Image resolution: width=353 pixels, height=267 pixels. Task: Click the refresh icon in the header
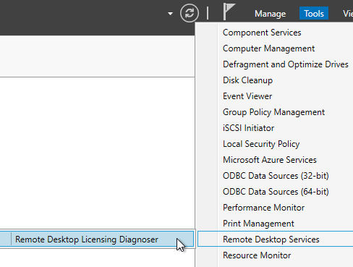pyautogui.click(x=190, y=13)
